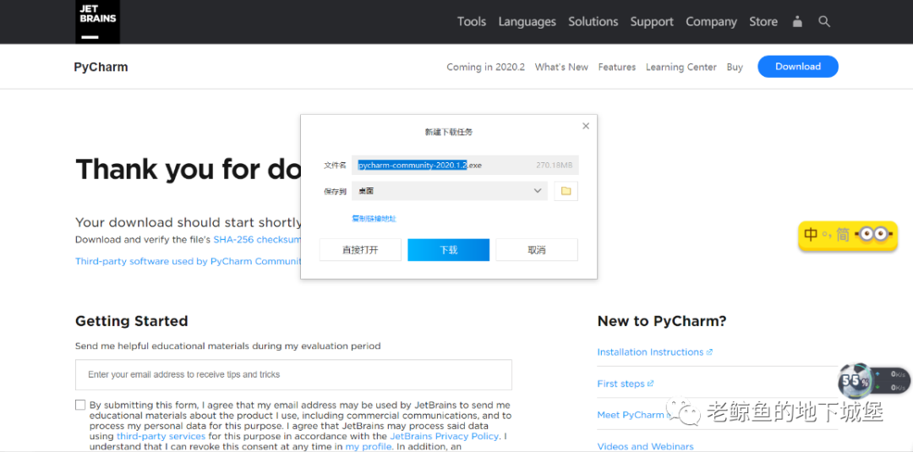Close the download task dialog
Image resolution: width=913 pixels, height=452 pixels.
coord(586,126)
